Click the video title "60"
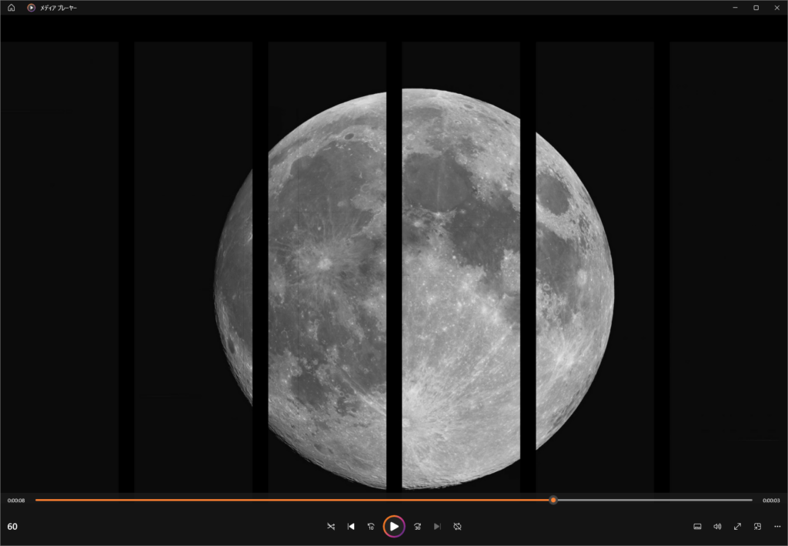The width and height of the screenshot is (788, 546). tap(12, 527)
